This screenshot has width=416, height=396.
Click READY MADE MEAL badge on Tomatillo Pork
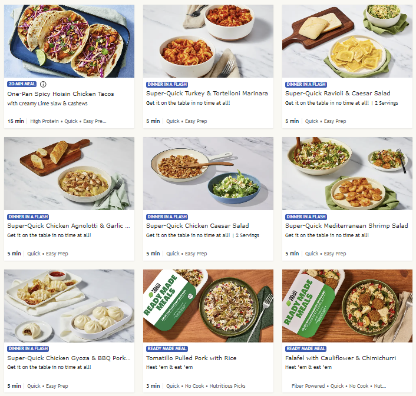point(167,348)
